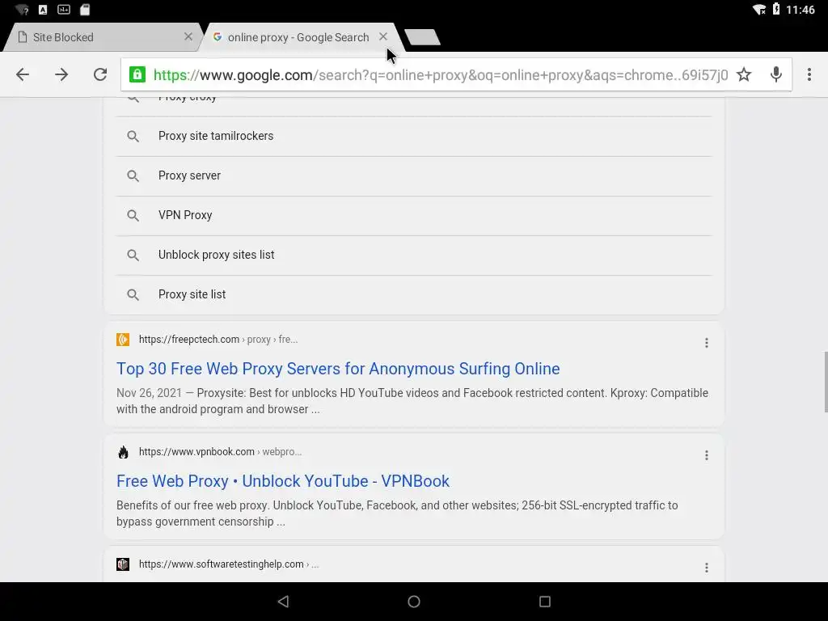828x621 pixels.
Task: Click the freepctech.com URL breadcrumb
Action: pos(218,340)
